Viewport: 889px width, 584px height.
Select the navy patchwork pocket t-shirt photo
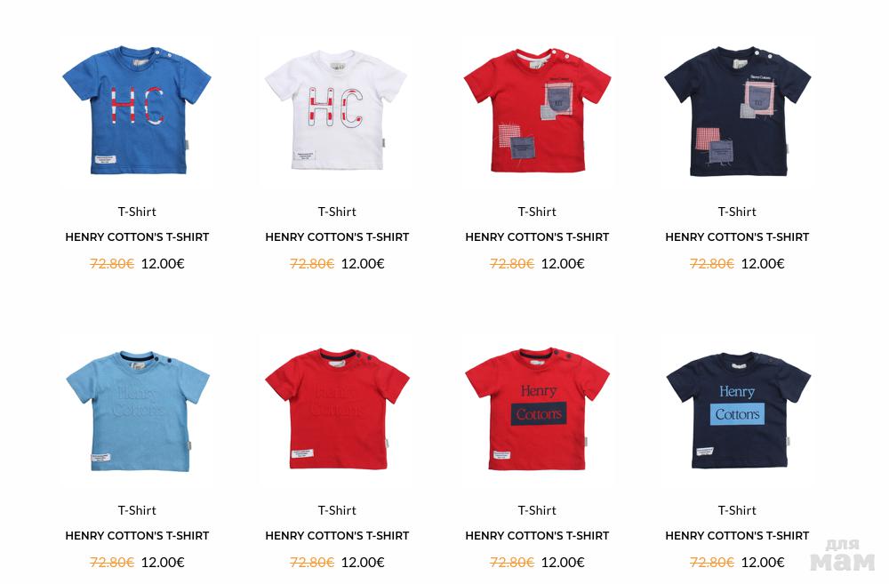pos(737,110)
